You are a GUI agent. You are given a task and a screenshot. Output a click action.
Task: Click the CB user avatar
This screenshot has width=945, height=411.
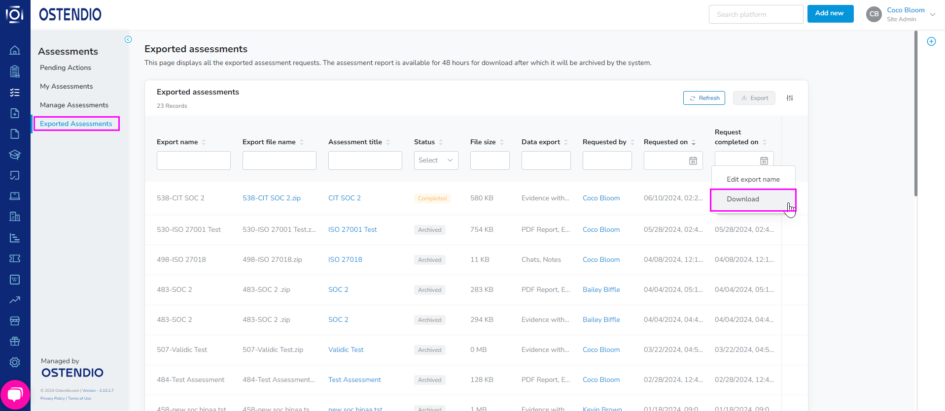click(874, 14)
